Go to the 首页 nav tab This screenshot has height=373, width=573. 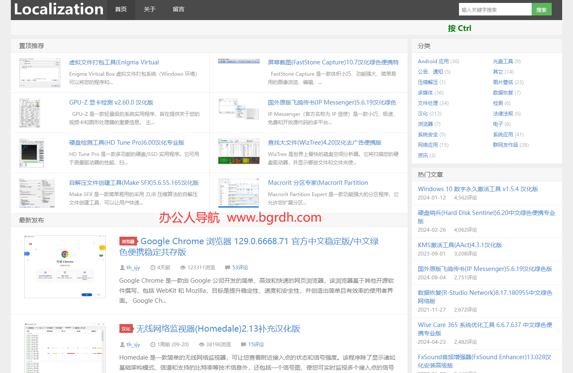121,9
